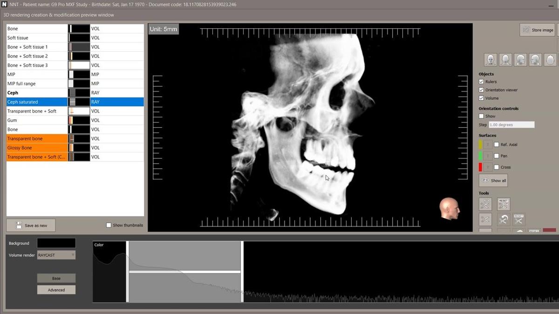Click the first scissors cut tool
The image size is (559, 314).
click(485, 204)
